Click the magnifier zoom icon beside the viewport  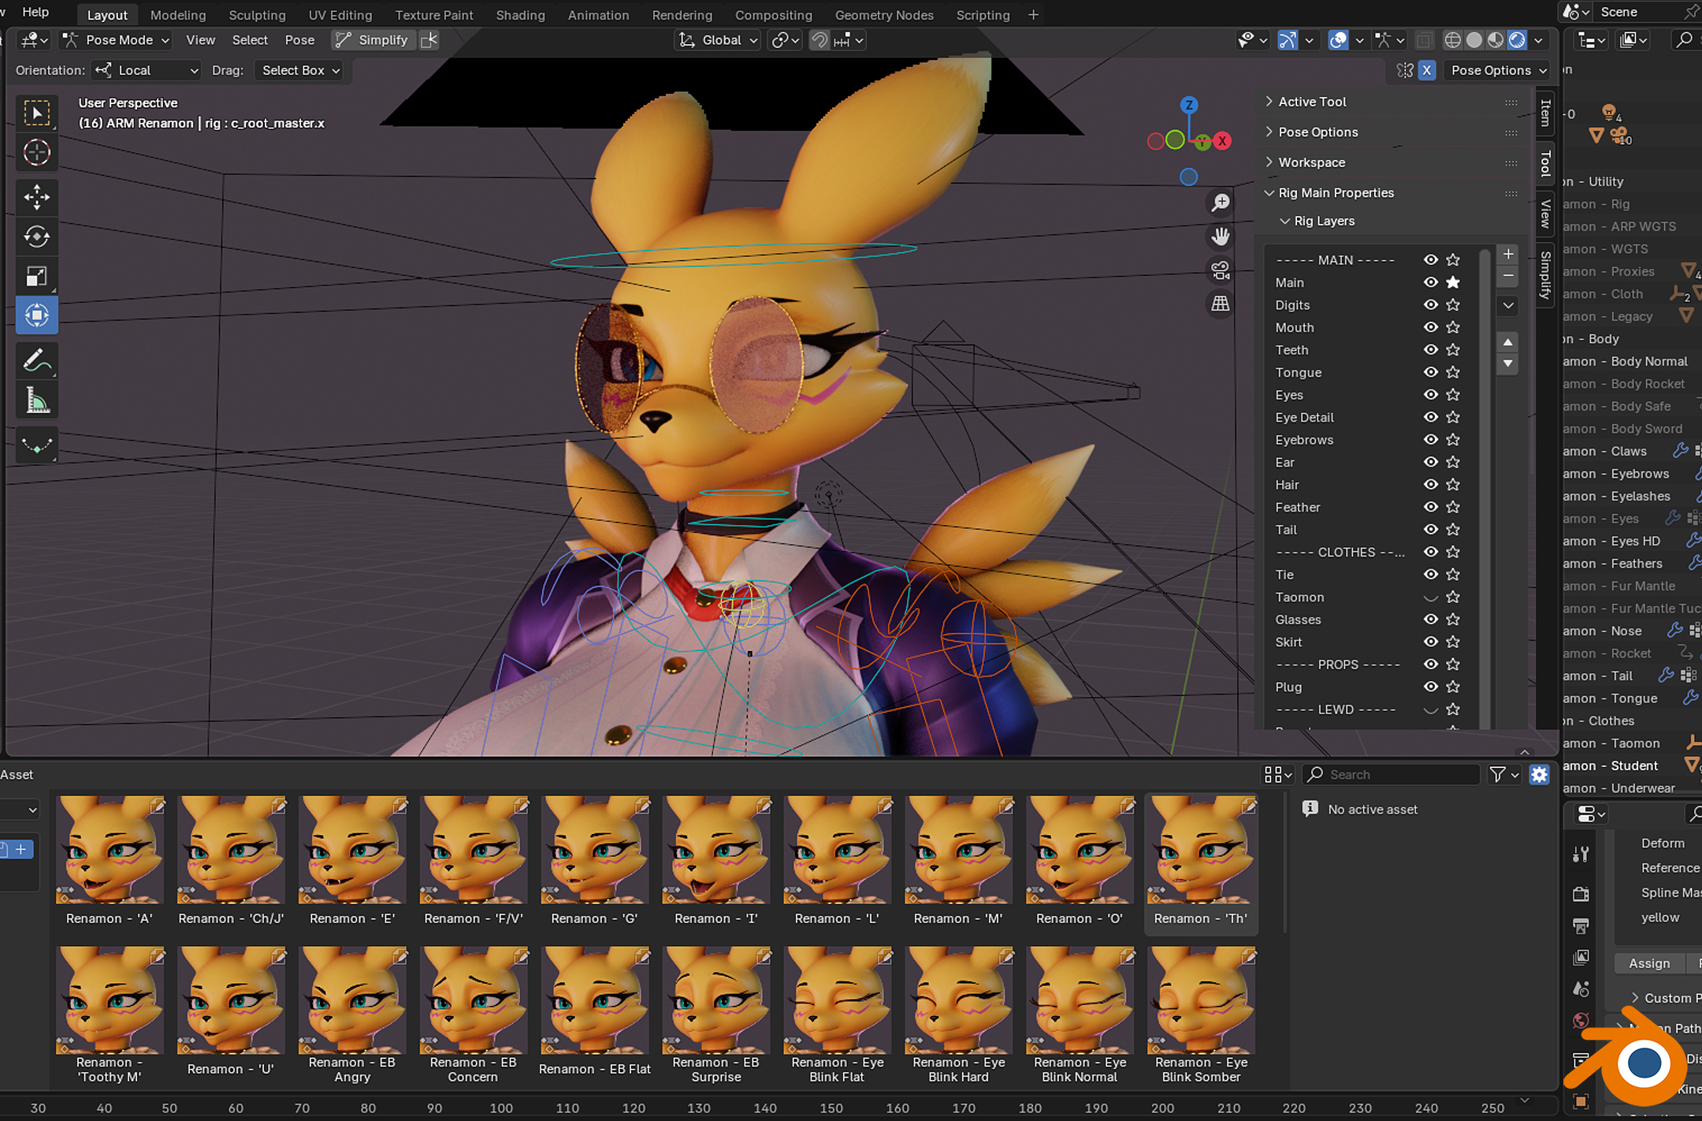click(1220, 203)
